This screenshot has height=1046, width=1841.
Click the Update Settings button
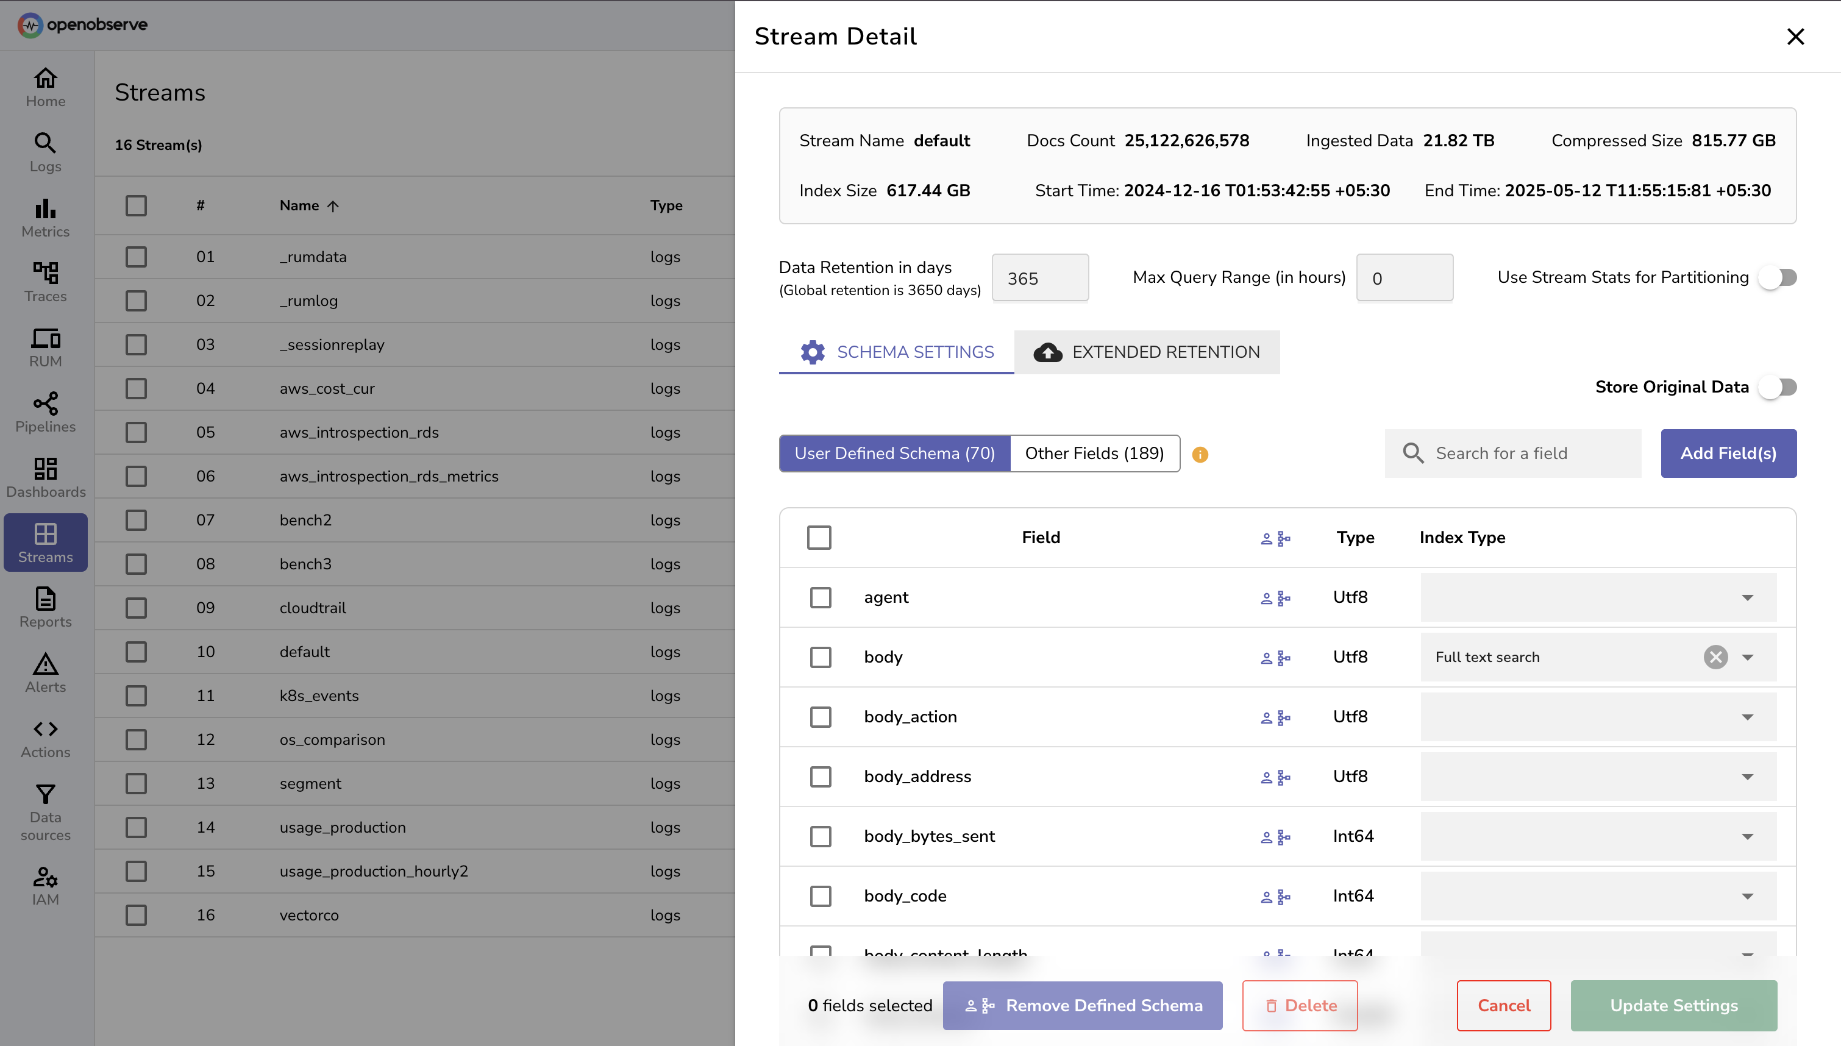(1673, 1005)
